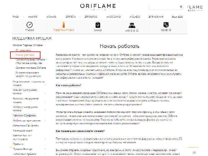Open the Ароматы menu item
Viewport: 208px width, 156px height.
51,17
